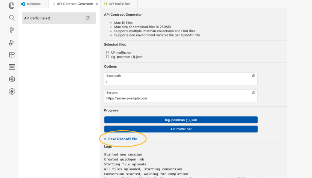Switch to the Welcome tab
312x178 pixels.
[33, 4]
